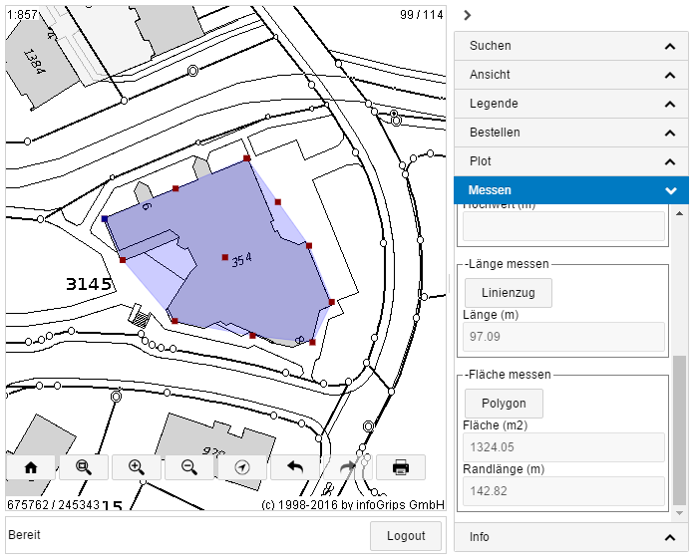
Task: Open the Plot panel
Action: click(x=570, y=161)
